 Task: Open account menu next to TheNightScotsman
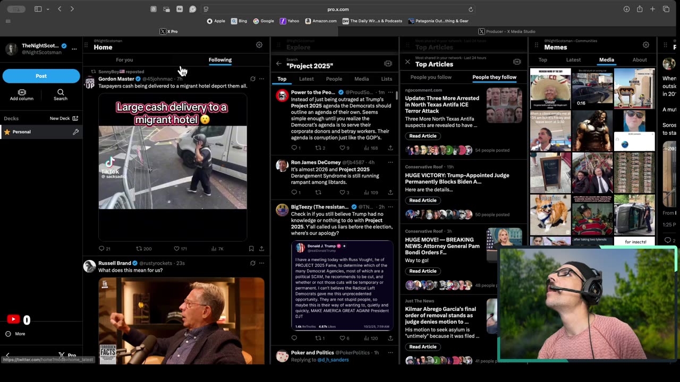coord(74,49)
